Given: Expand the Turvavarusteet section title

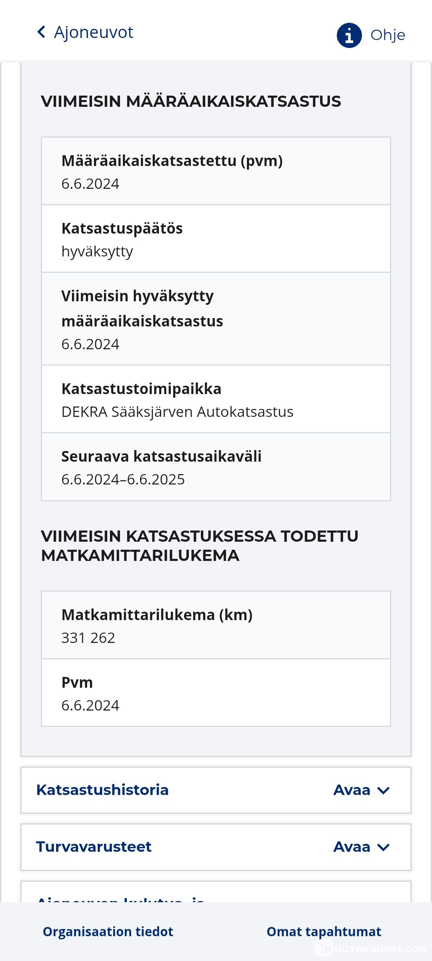Looking at the screenshot, I should point(94,847).
